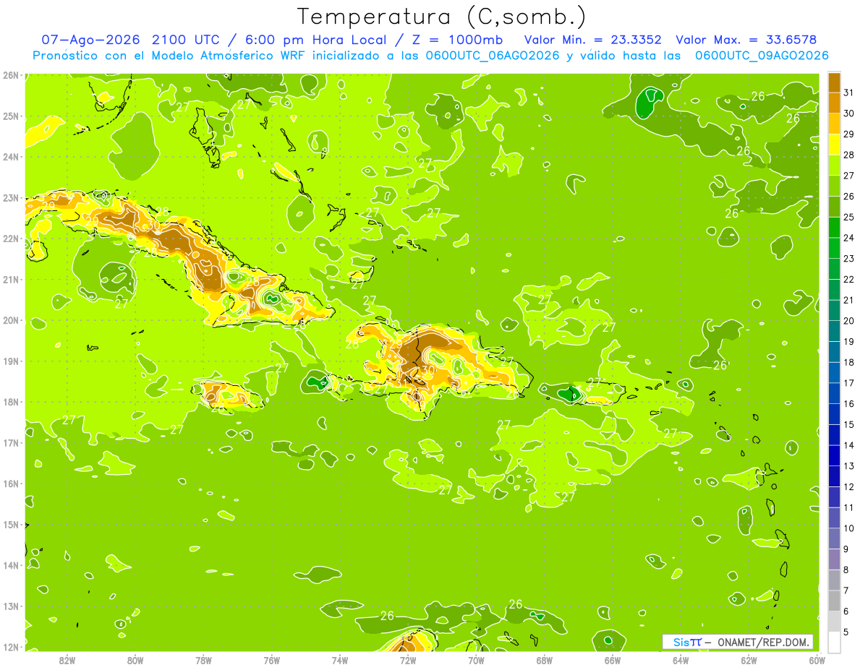Click the latitude label 17N
868x670 pixels.
[10, 442]
